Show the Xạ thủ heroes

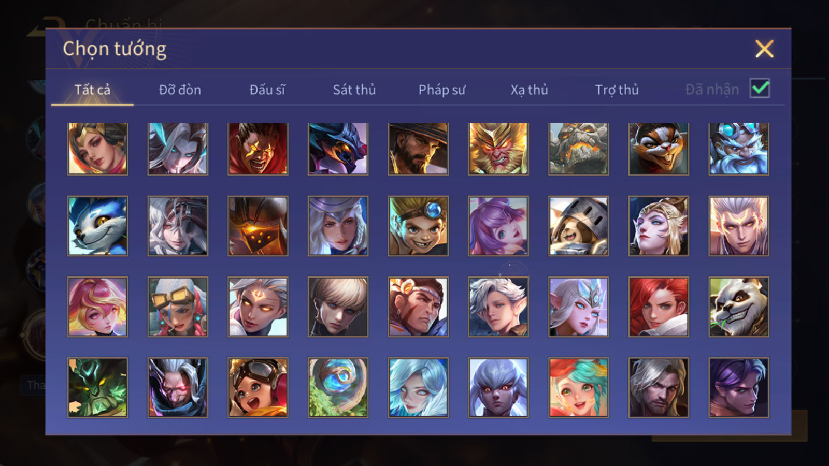529,90
